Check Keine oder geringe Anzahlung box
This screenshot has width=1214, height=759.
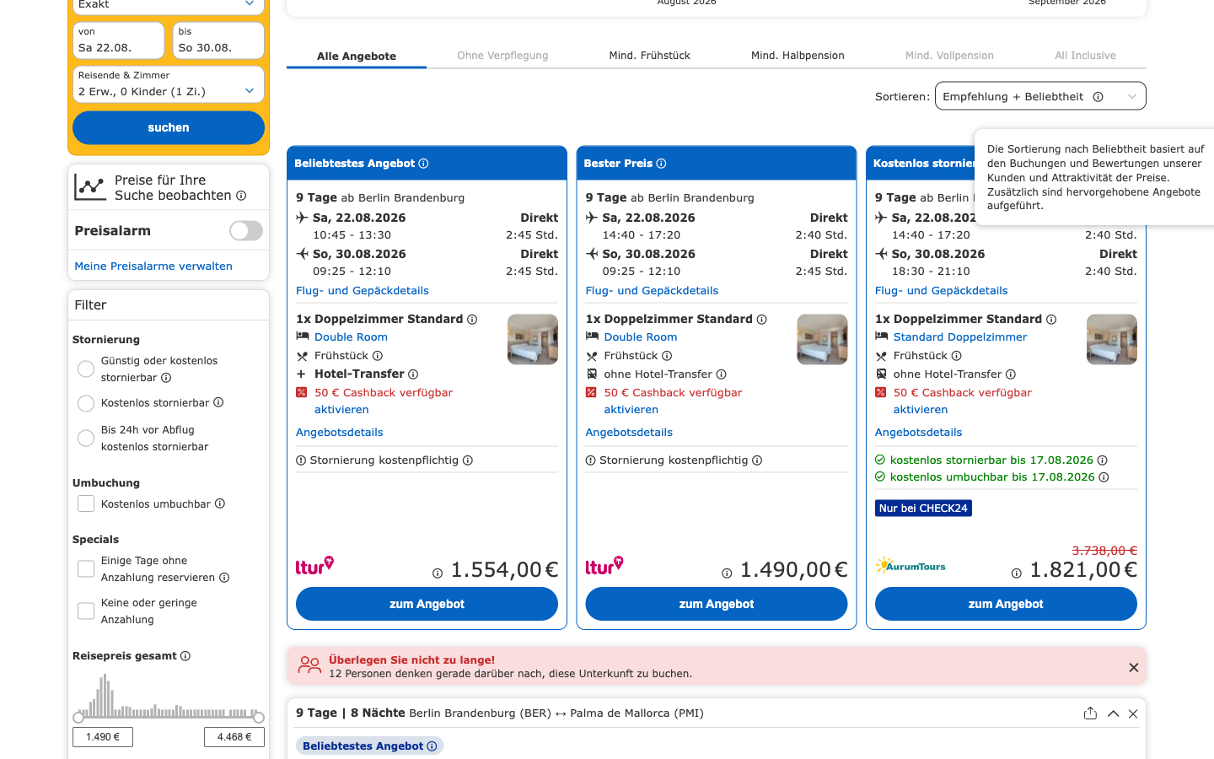86,611
